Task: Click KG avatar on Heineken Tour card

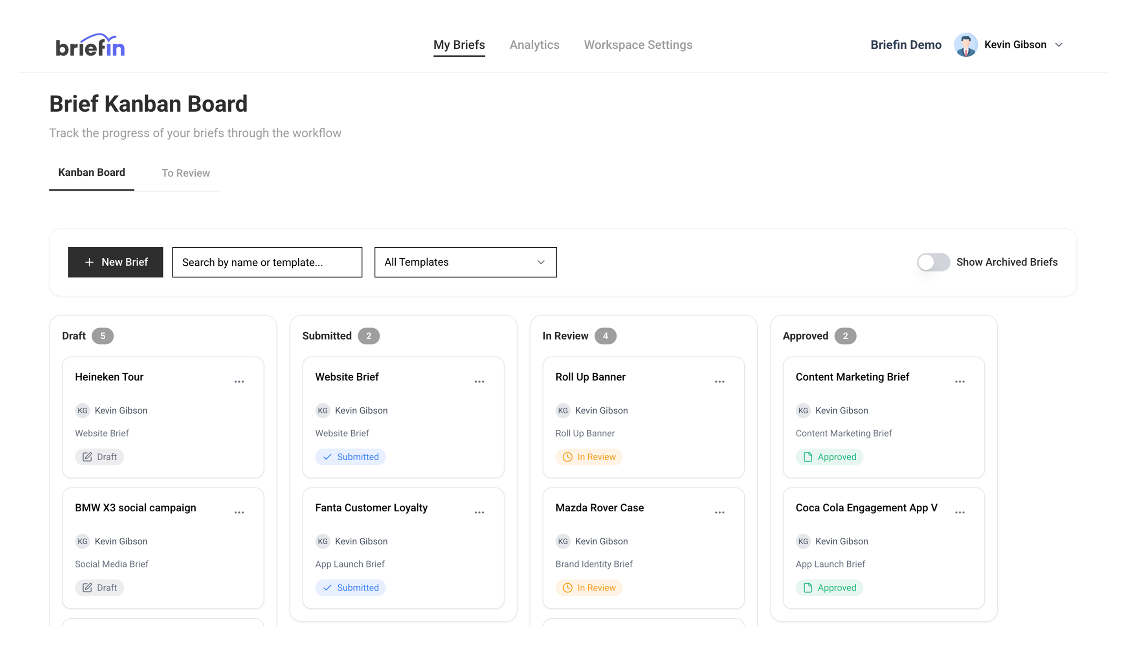Action: click(83, 411)
